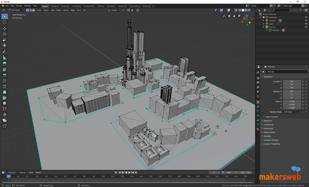The height and width of the screenshot is (187, 309).
Task: Click the Zoom magnifier icon in viewport gizmos
Action: point(239,16)
